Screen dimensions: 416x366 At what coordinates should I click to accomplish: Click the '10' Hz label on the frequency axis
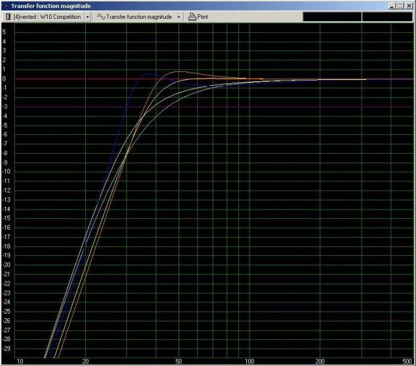(x=20, y=361)
